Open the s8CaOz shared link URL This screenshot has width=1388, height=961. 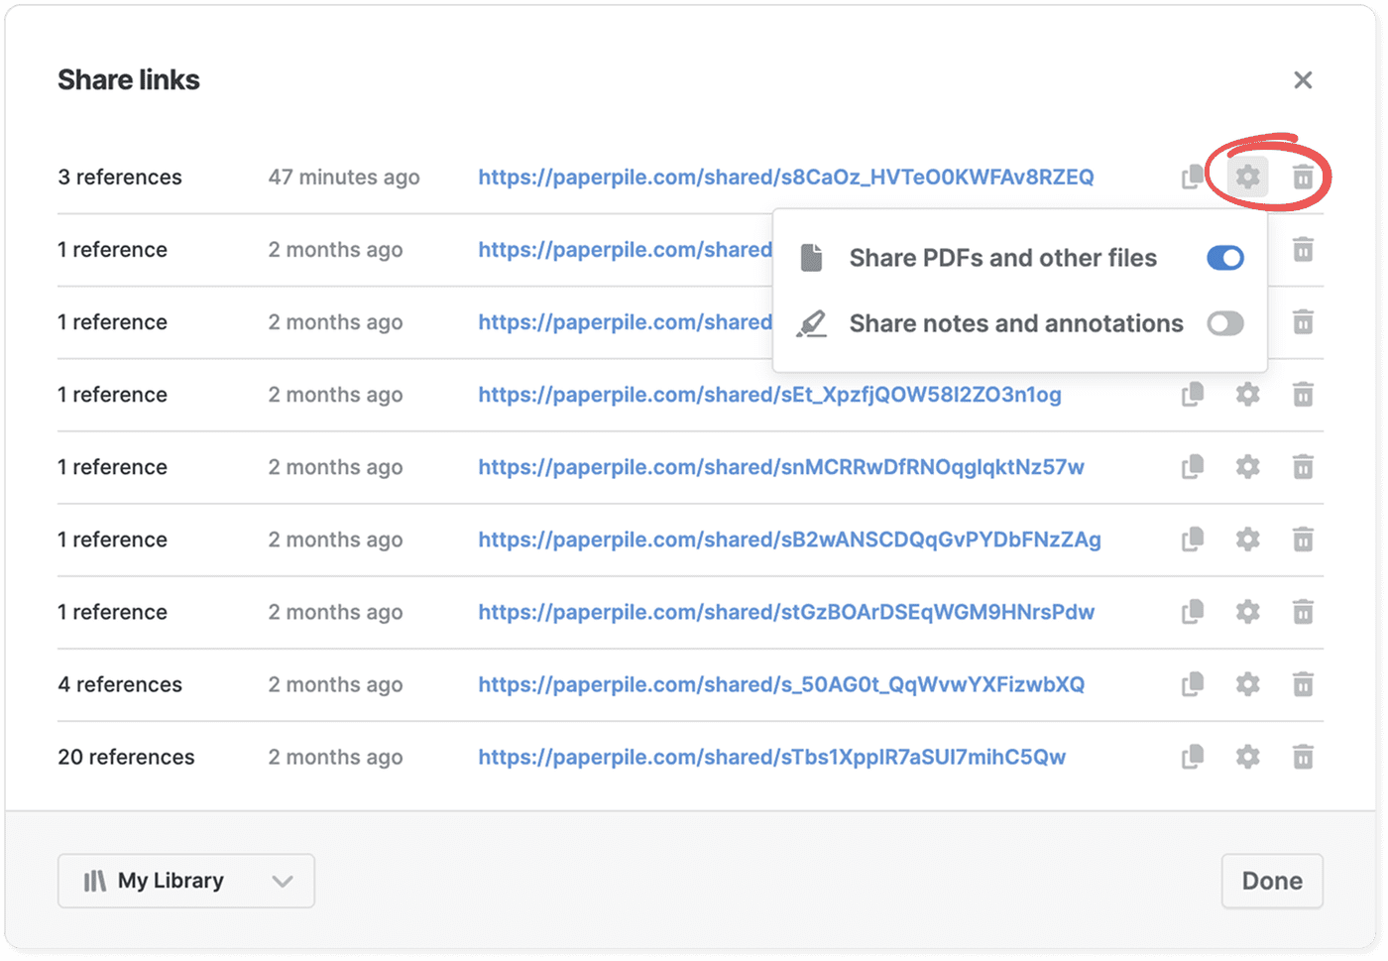786,177
